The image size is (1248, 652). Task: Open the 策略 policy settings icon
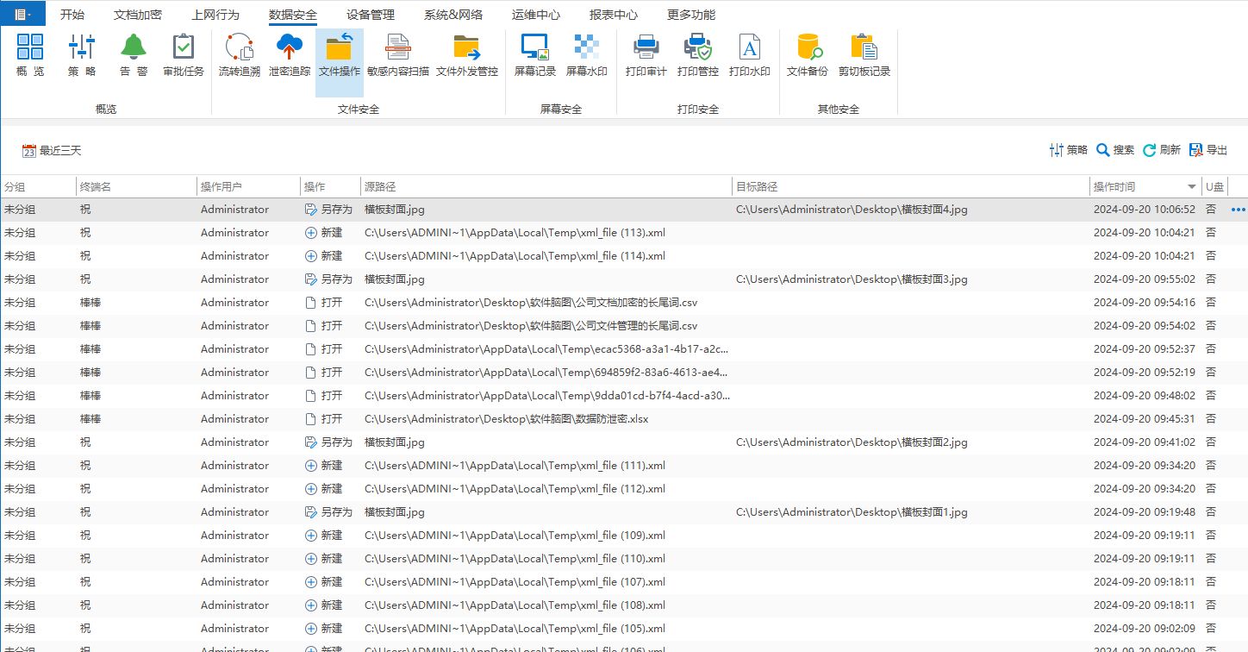click(x=82, y=56)
